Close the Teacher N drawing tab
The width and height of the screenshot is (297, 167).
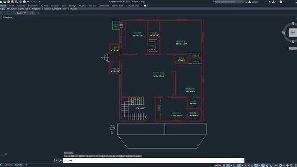click(32, 13)
